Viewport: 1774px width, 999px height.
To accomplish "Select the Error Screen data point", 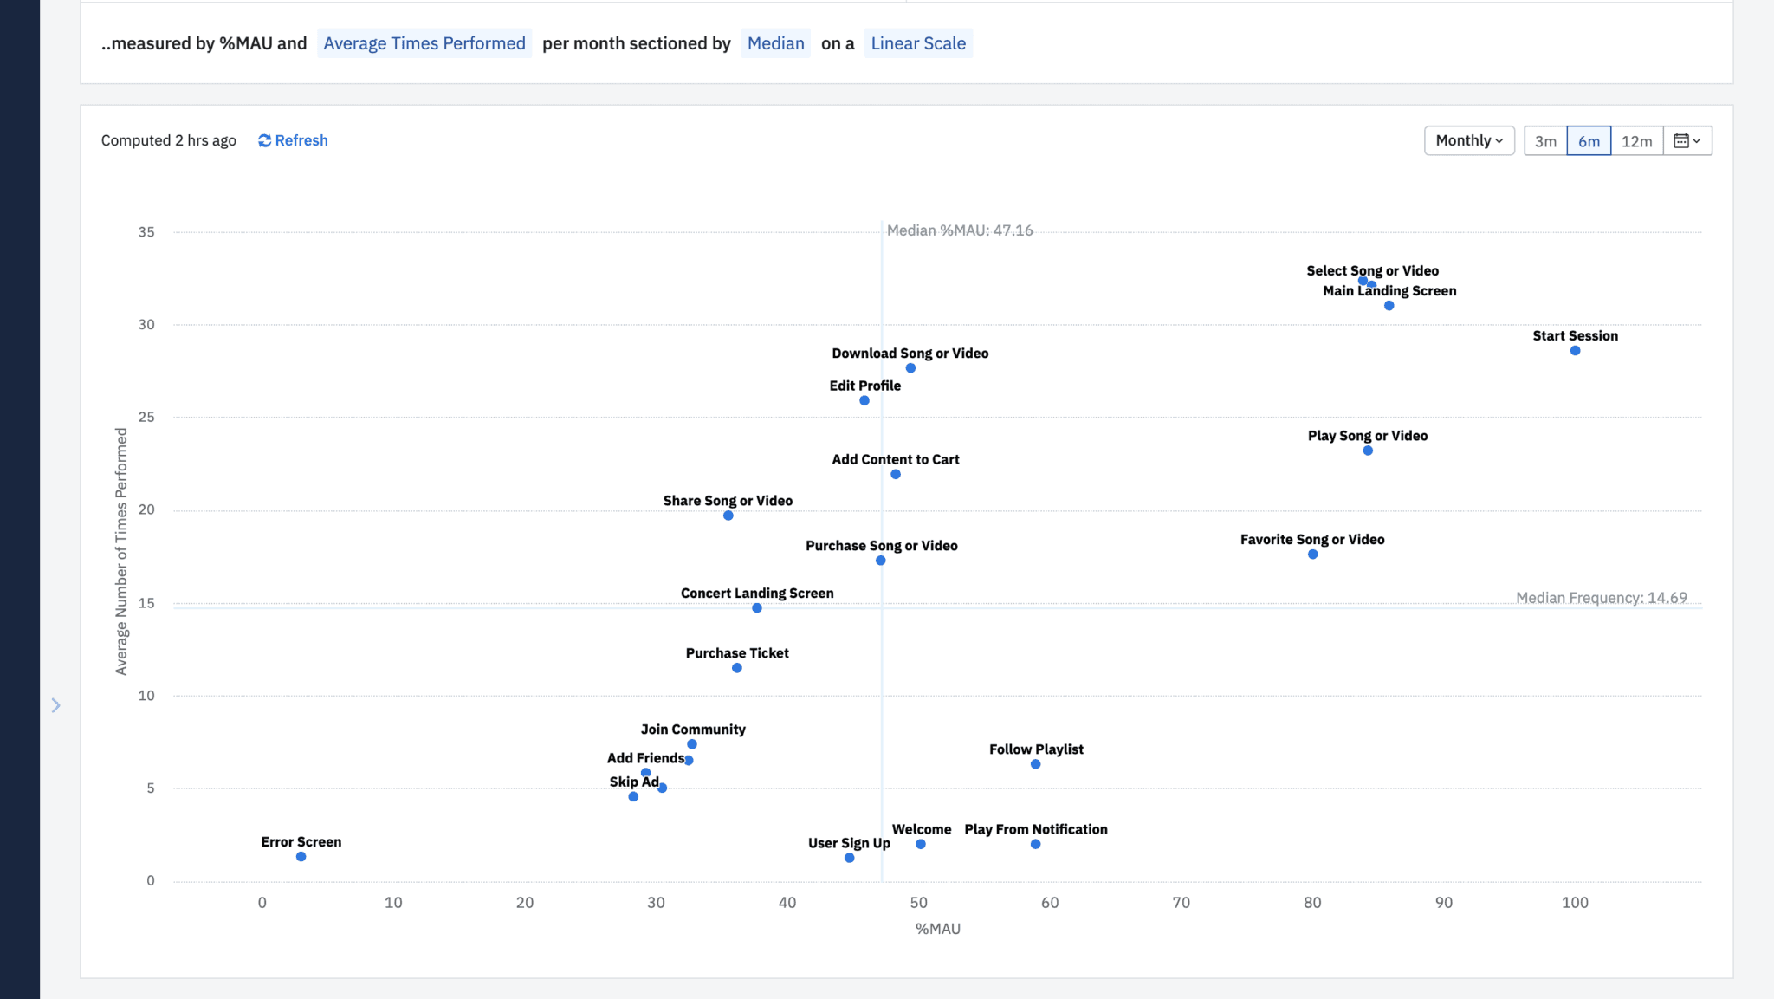I will tap(300, 856).
